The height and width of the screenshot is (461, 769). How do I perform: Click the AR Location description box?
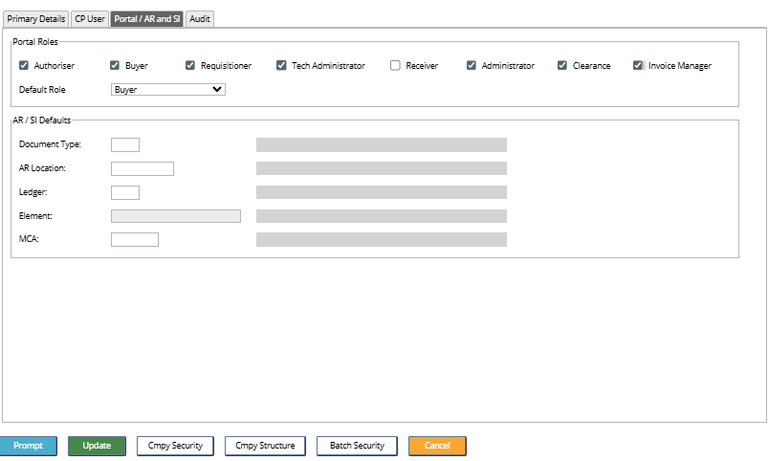tap(382, 168)
